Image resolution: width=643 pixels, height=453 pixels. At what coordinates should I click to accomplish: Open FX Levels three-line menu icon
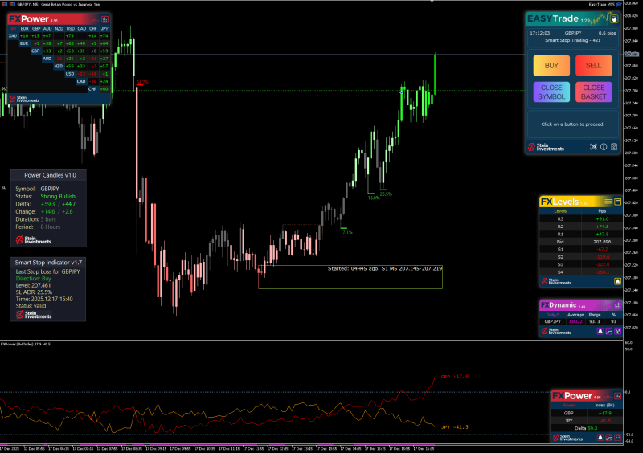(608, 202)
